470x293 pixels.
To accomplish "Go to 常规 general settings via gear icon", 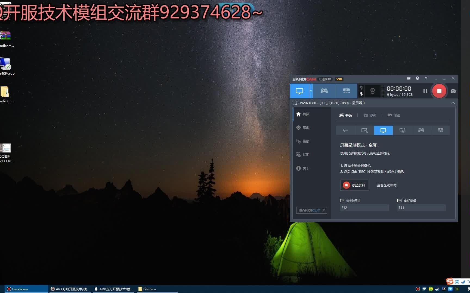I will point(302,127).
